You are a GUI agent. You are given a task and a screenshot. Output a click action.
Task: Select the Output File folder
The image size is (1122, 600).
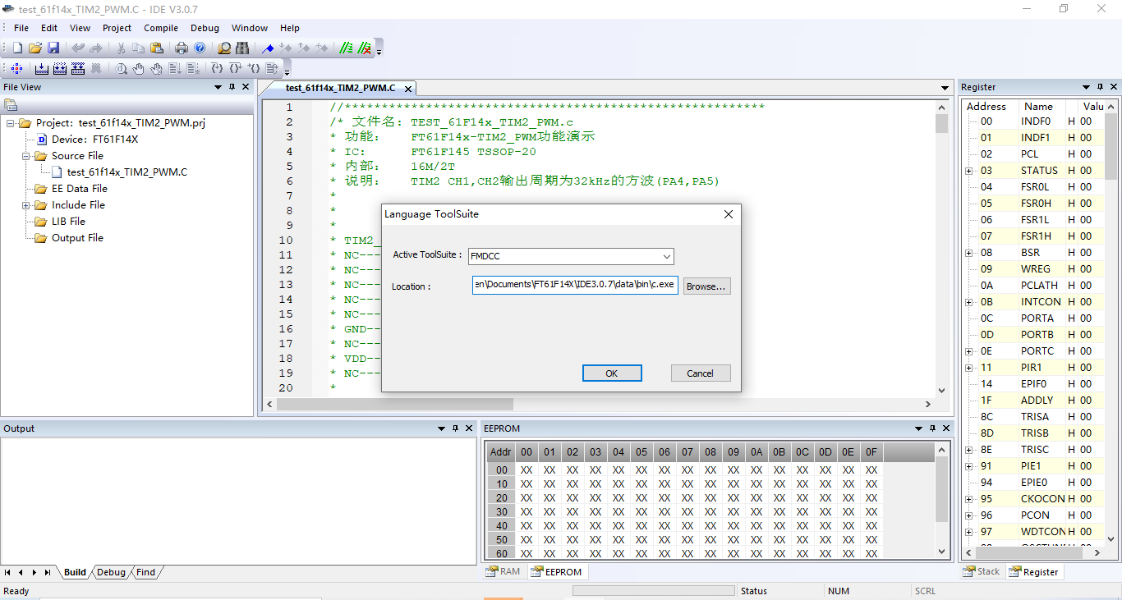point(77,238)
